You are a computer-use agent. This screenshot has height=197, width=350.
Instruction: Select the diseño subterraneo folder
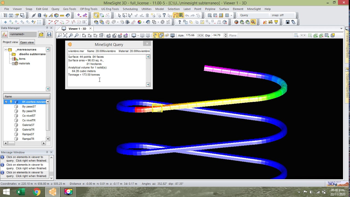click(32, 54)
